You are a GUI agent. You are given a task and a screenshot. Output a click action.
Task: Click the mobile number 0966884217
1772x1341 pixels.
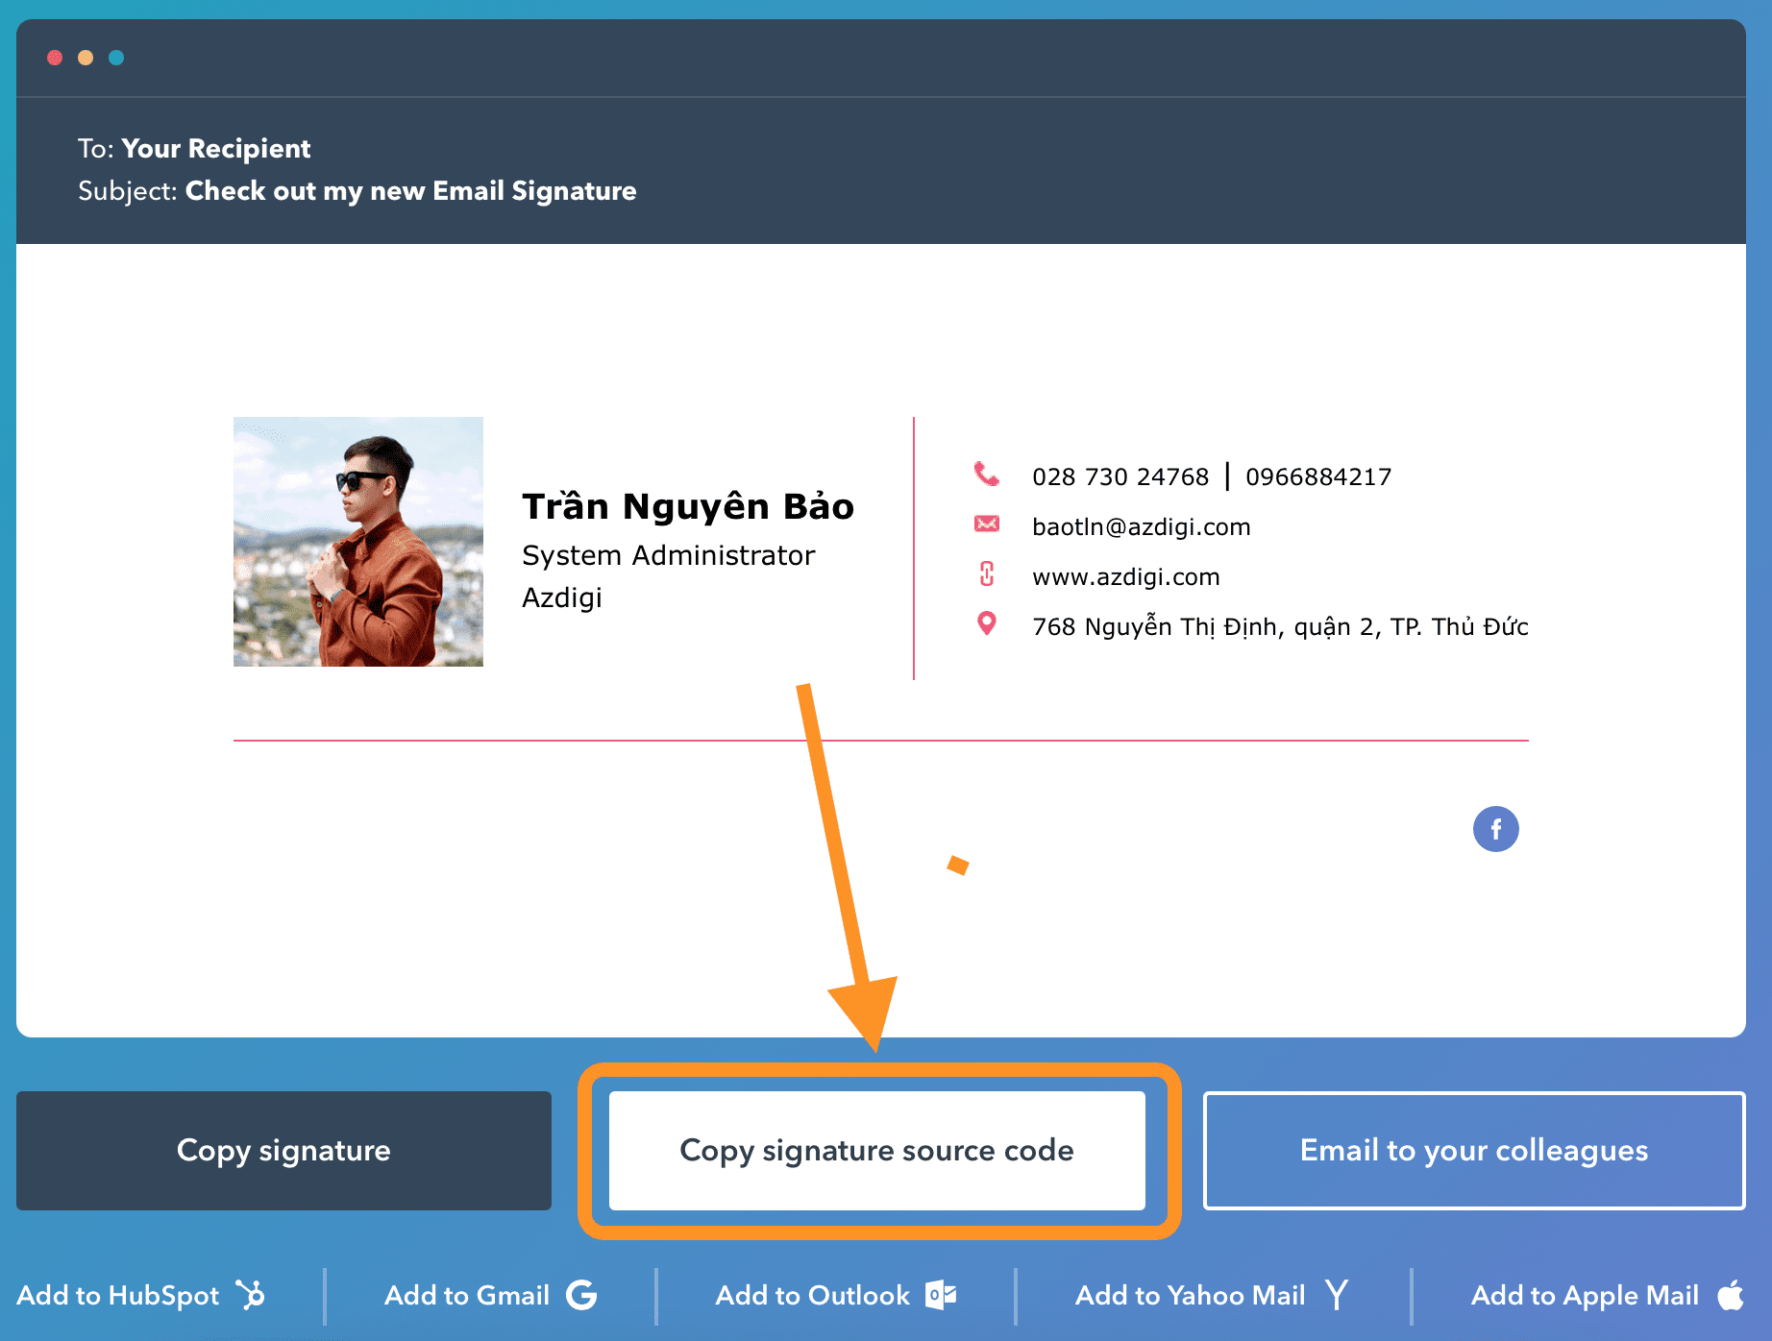pyautogui.click(x=1317, y=477)
